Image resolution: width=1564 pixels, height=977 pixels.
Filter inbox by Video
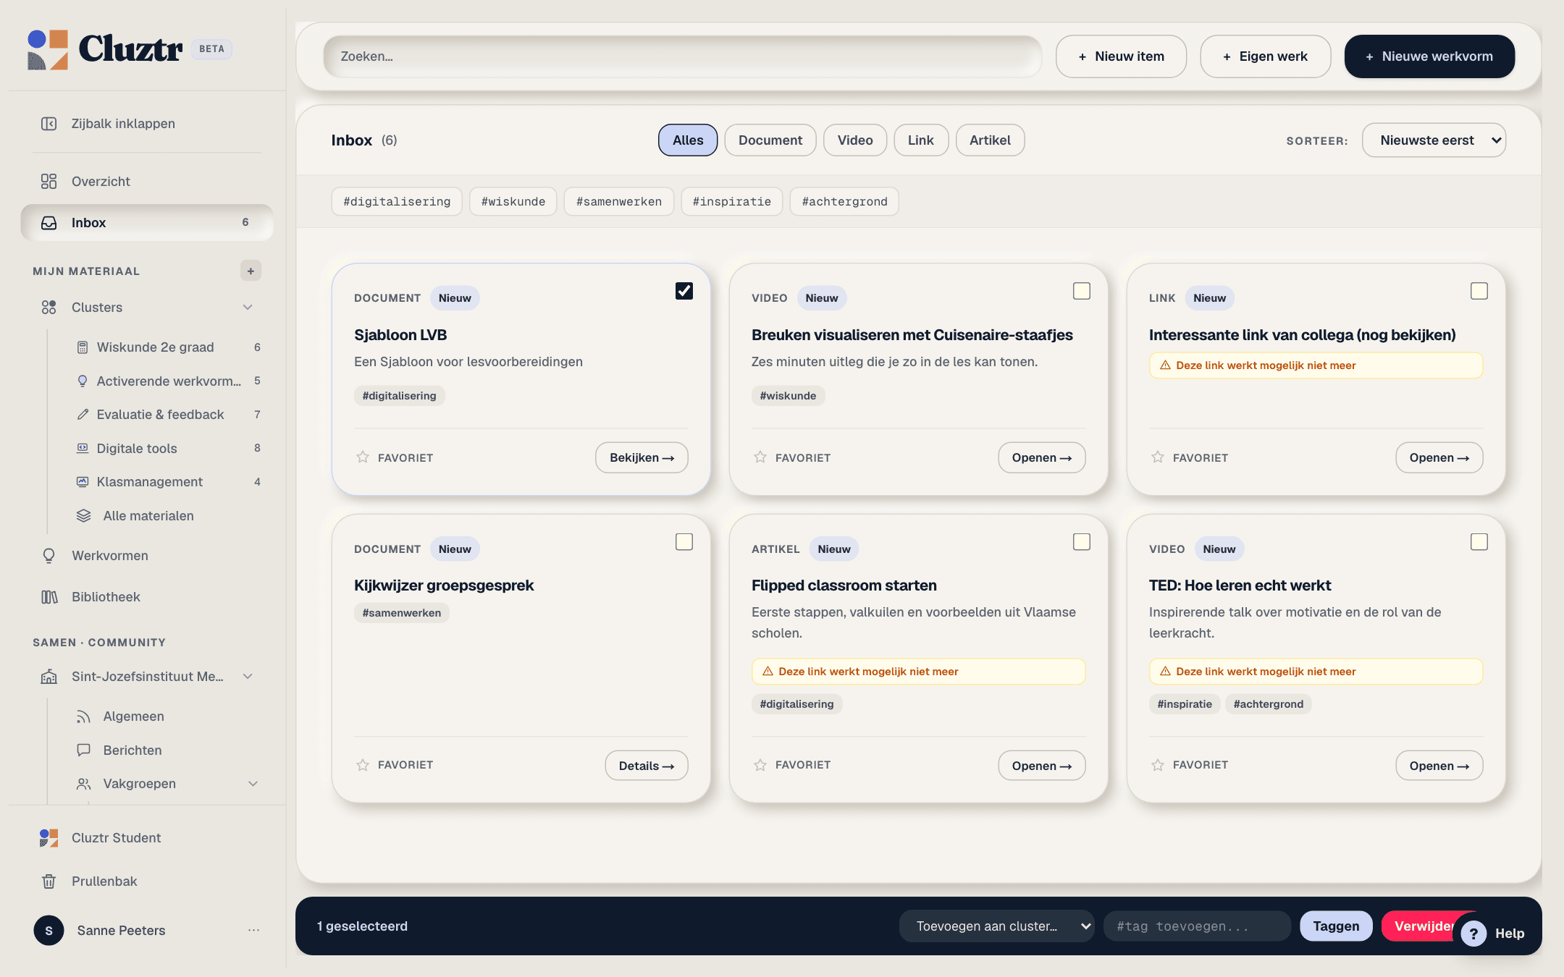[855, 140]
